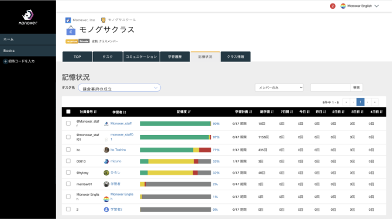This screenshot has height=219, width=392.
Task: Click the Monoxer, Inc organization icon
Action: pyautogui.click(x=68, y=20)
